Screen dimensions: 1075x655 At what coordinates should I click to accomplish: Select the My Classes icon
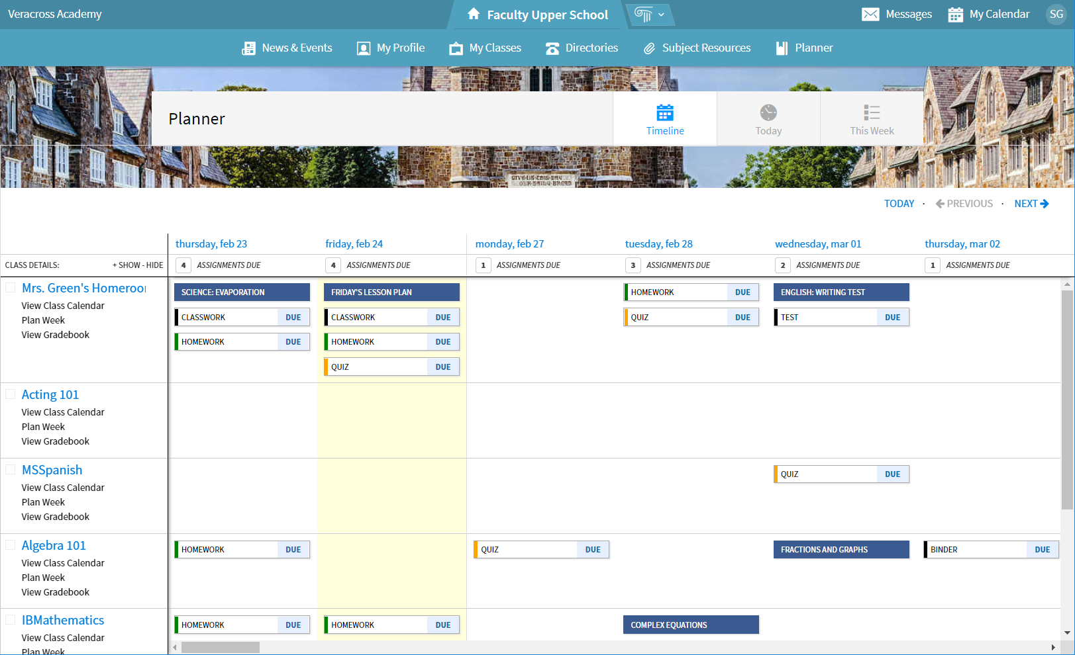[456, 48]
